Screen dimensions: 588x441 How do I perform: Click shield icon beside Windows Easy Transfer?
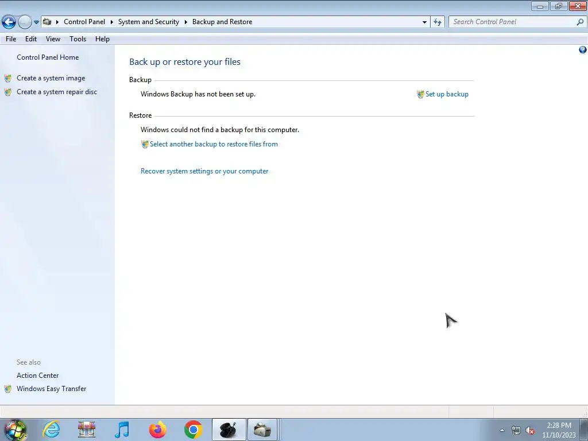[x=8, y=389]
